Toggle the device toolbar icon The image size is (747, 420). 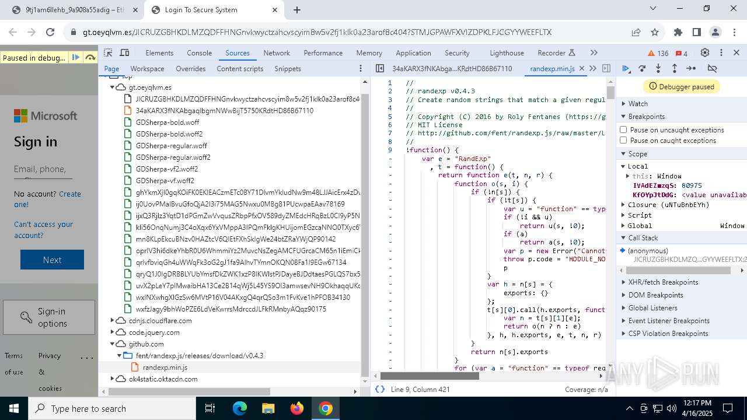pyautogui.click(x=124, y=52)
